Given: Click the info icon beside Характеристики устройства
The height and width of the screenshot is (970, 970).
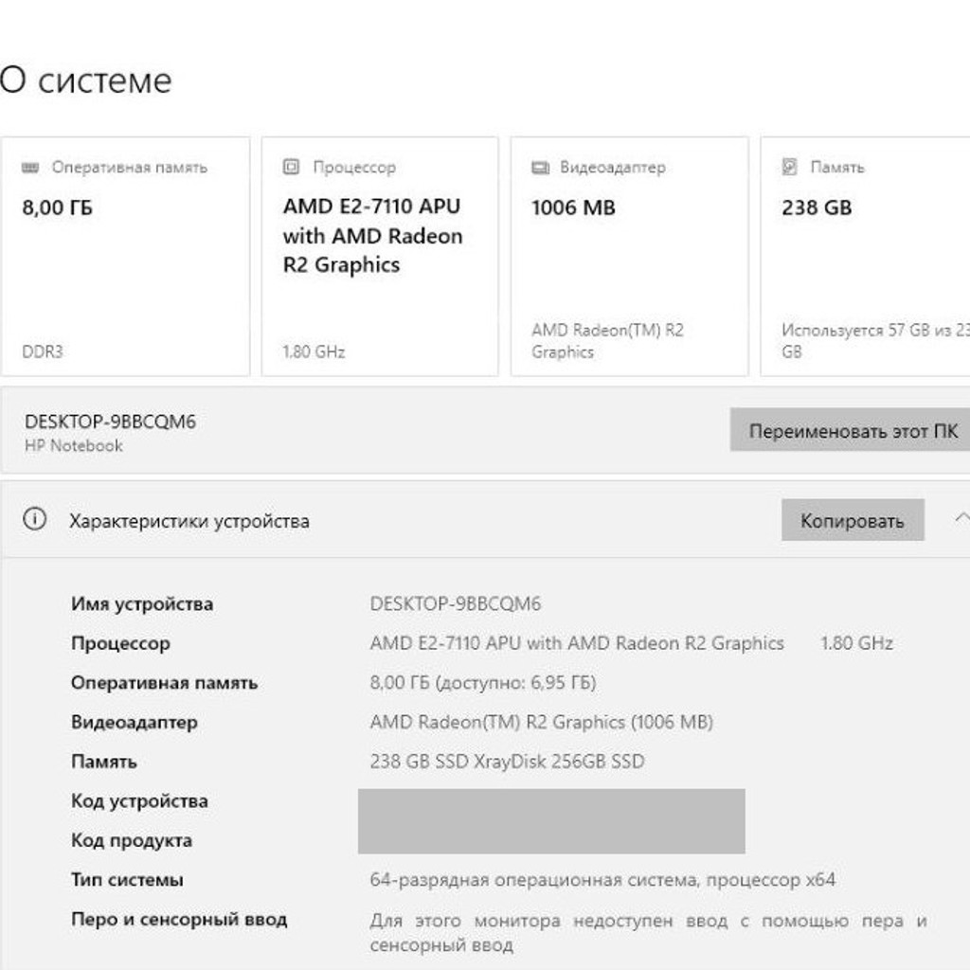Looking at the screenshot, I should [x=35, y=518].
